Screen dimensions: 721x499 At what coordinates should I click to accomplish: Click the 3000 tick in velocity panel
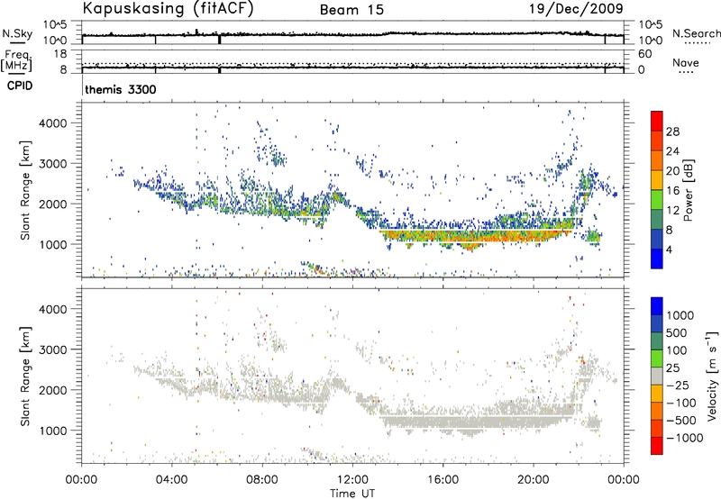[53, 349]
